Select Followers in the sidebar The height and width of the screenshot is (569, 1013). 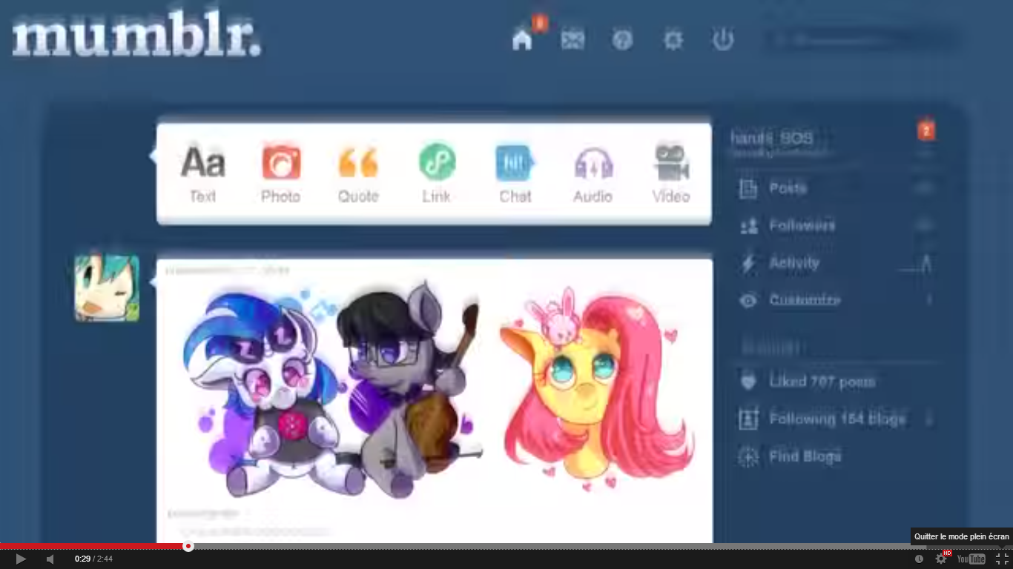[801, 225]
